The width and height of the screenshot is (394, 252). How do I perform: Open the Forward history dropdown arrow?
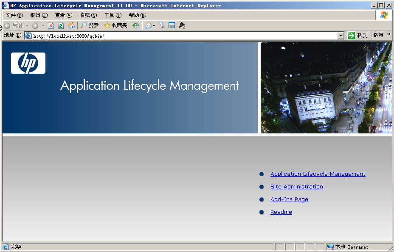[43, 25]
